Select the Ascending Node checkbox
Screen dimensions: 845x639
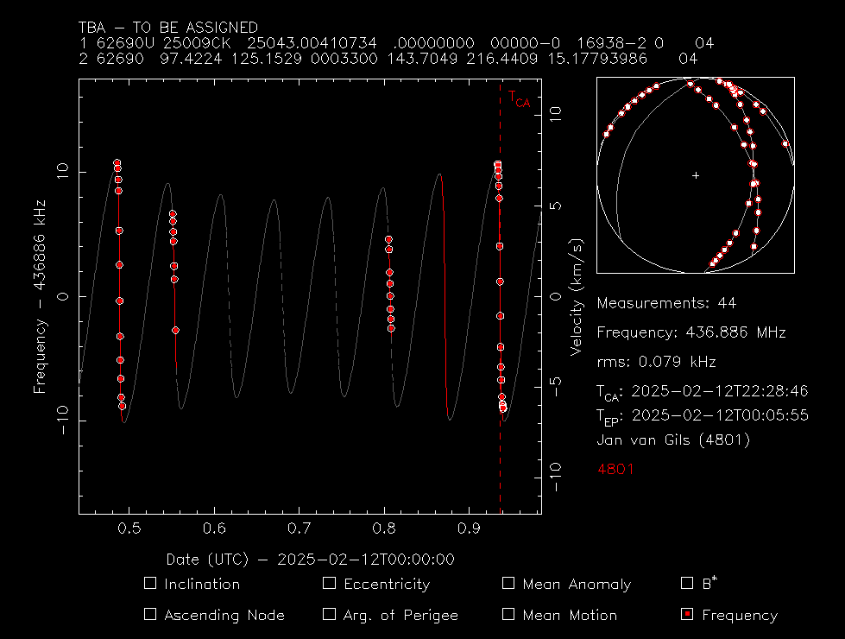click(150, 615)
